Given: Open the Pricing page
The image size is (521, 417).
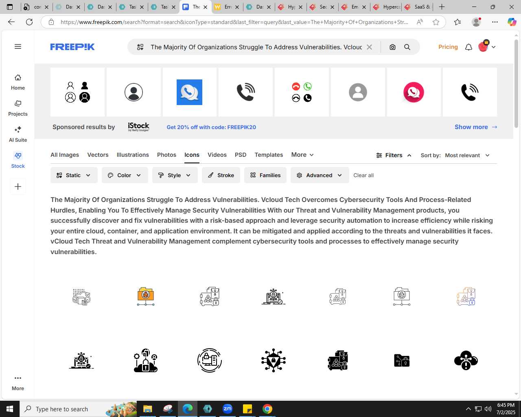Looking at the screenshot, I should pyautogui.click(x=448, y=47).
